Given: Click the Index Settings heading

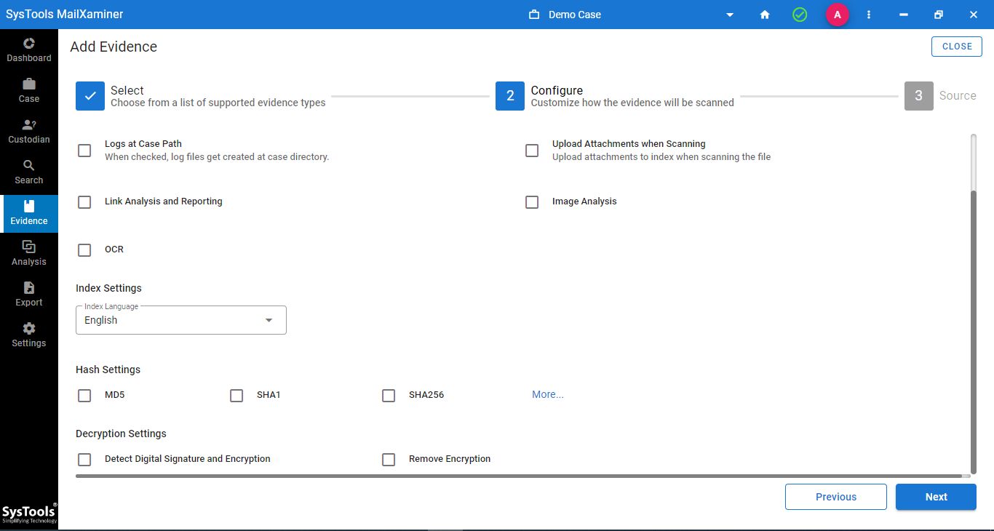Looking at the screenshot, I should tap(108, 288).
